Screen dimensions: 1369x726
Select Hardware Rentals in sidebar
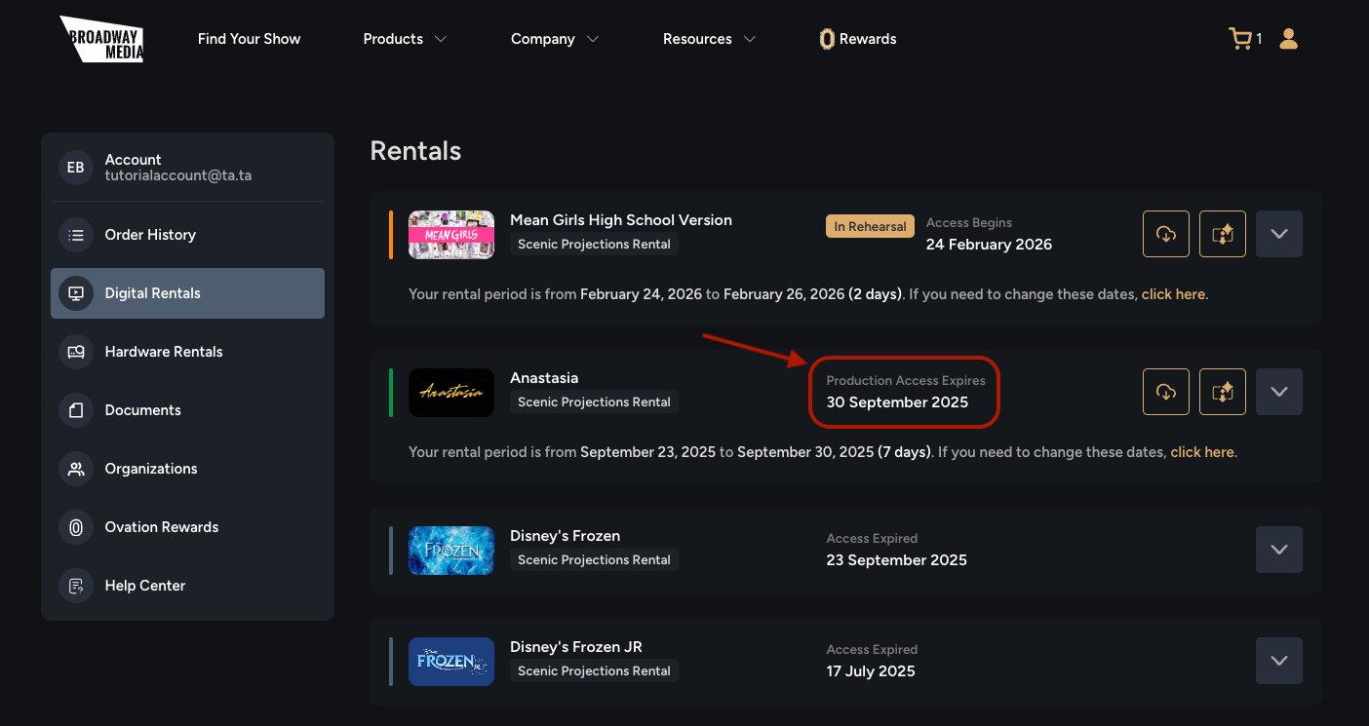click(187, 352)
